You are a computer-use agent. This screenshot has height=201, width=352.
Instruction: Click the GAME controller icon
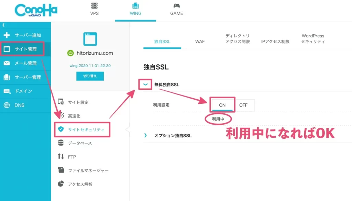[x=176, y=5]
